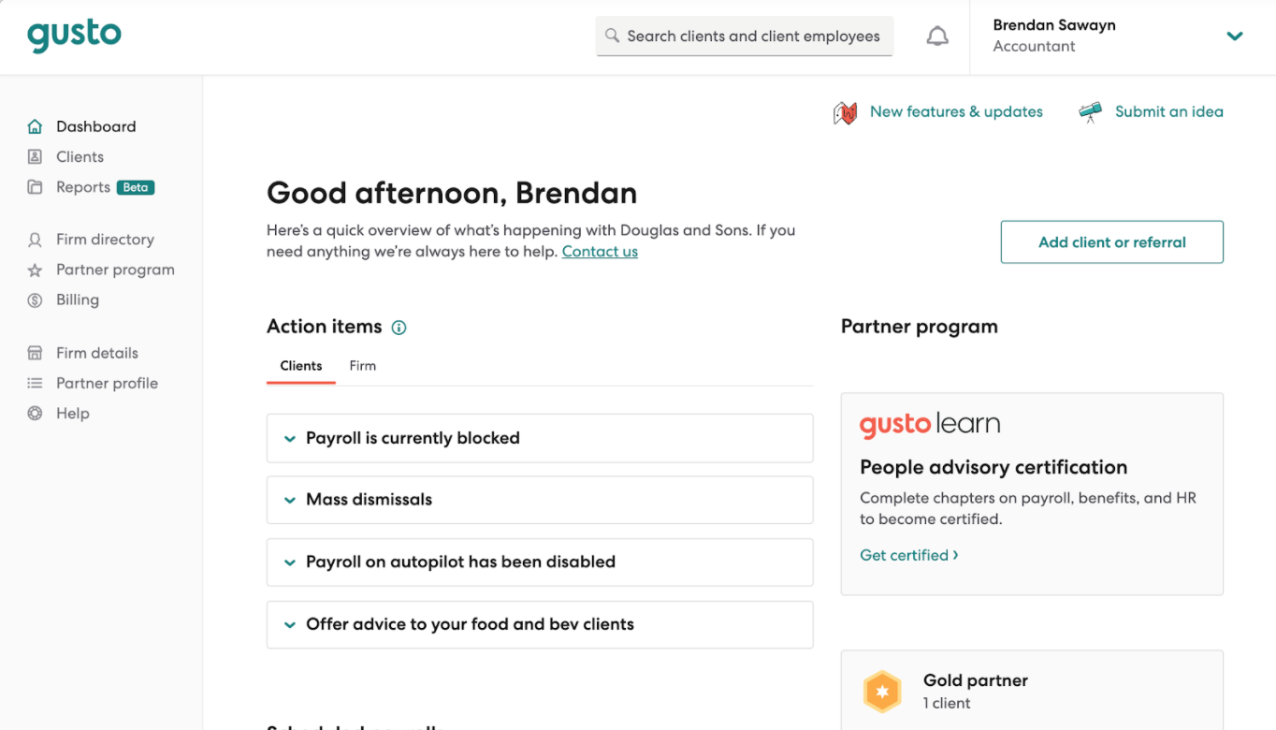The height and width of the screenshot is (730, 1276).
Task: Click the Reports folder icon
Action: tap(35, 187)
